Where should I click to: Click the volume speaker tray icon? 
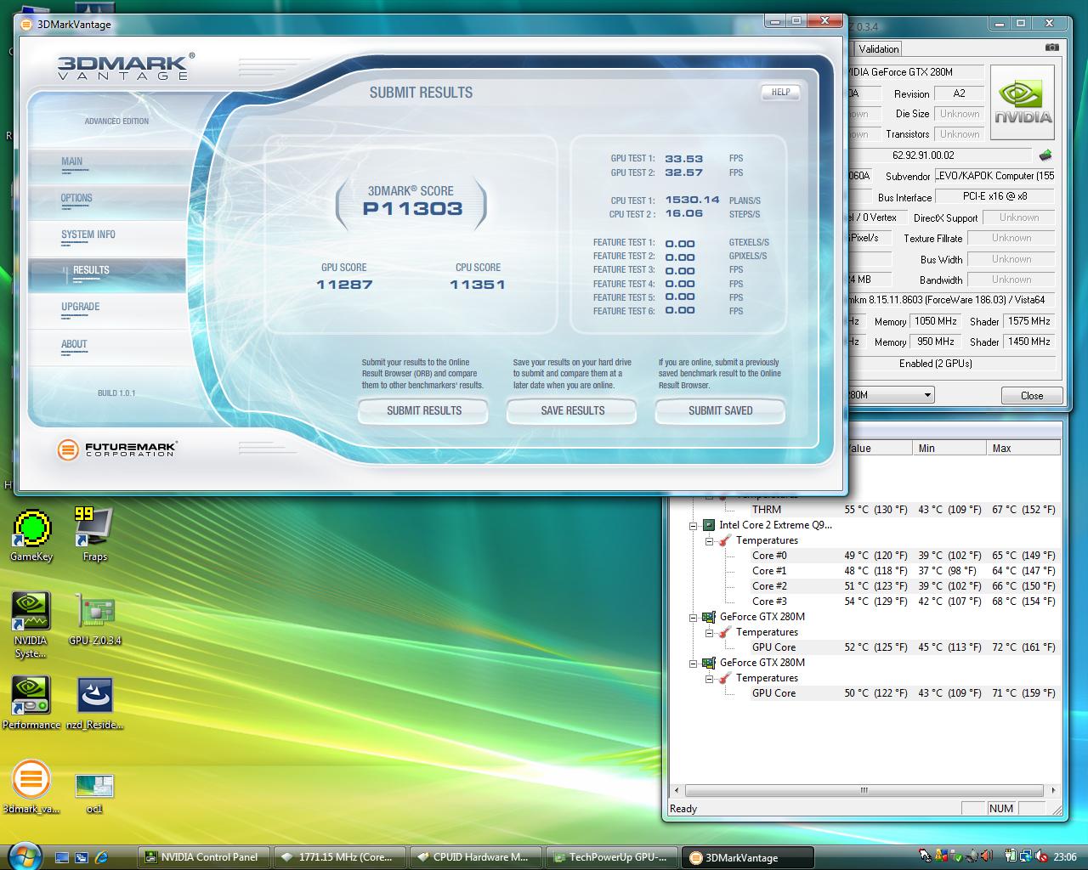pos(986,856)
